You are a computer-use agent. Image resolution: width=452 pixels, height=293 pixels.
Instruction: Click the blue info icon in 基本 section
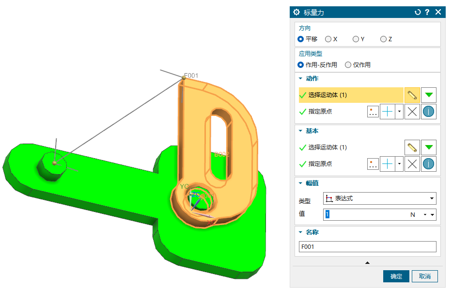pyautogui.click(x=428, y=164)
